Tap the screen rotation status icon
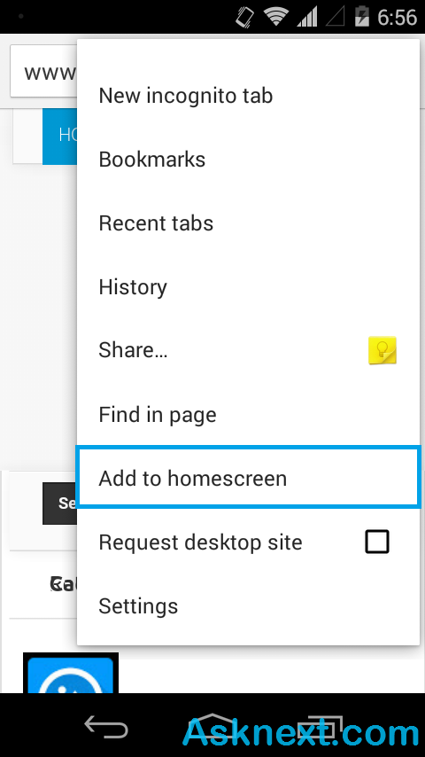Viewport: 425px width, 757px height. [245, 17]
